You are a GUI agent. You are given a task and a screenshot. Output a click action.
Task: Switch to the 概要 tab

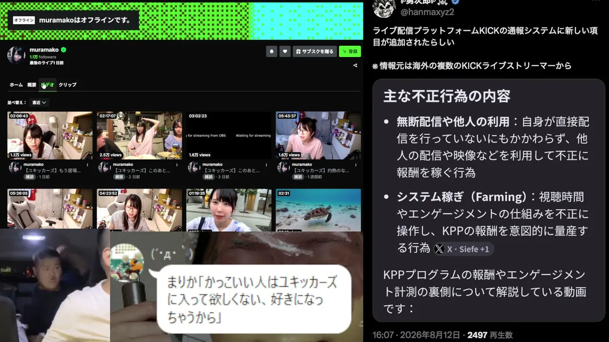pyautogui.click(x=32, y=85)
